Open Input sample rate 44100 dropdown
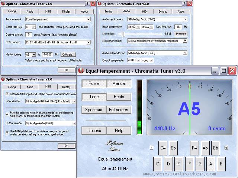Viewport: 238px width, 178px height. [x=138, y=27]
